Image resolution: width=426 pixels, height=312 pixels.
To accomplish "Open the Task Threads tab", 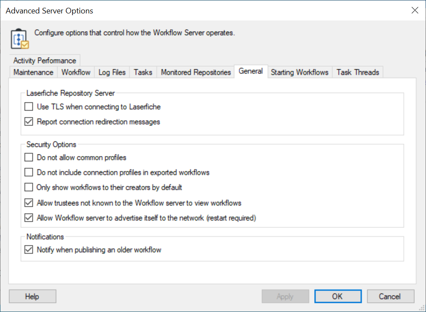I will point(358,72).
